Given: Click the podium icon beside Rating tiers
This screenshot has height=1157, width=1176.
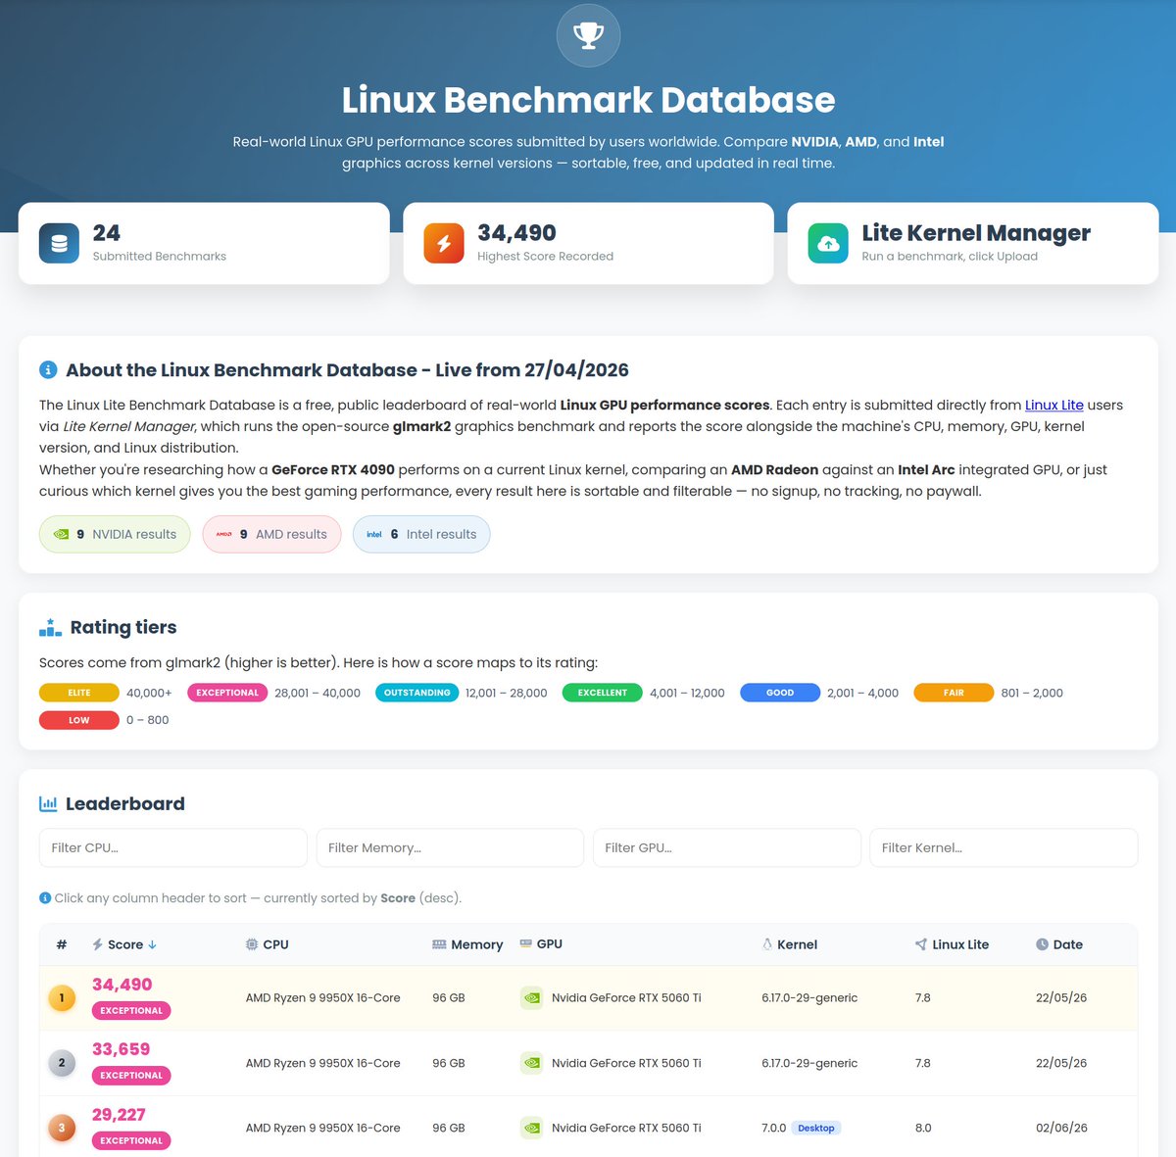Looking at the screenshot, I should point(50,627).
